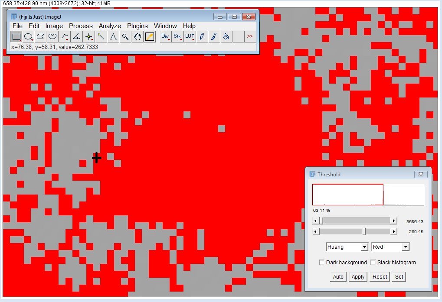
Task: Open the Red display color dropdown
Action: pyautogui.click(x=390, y=247)
